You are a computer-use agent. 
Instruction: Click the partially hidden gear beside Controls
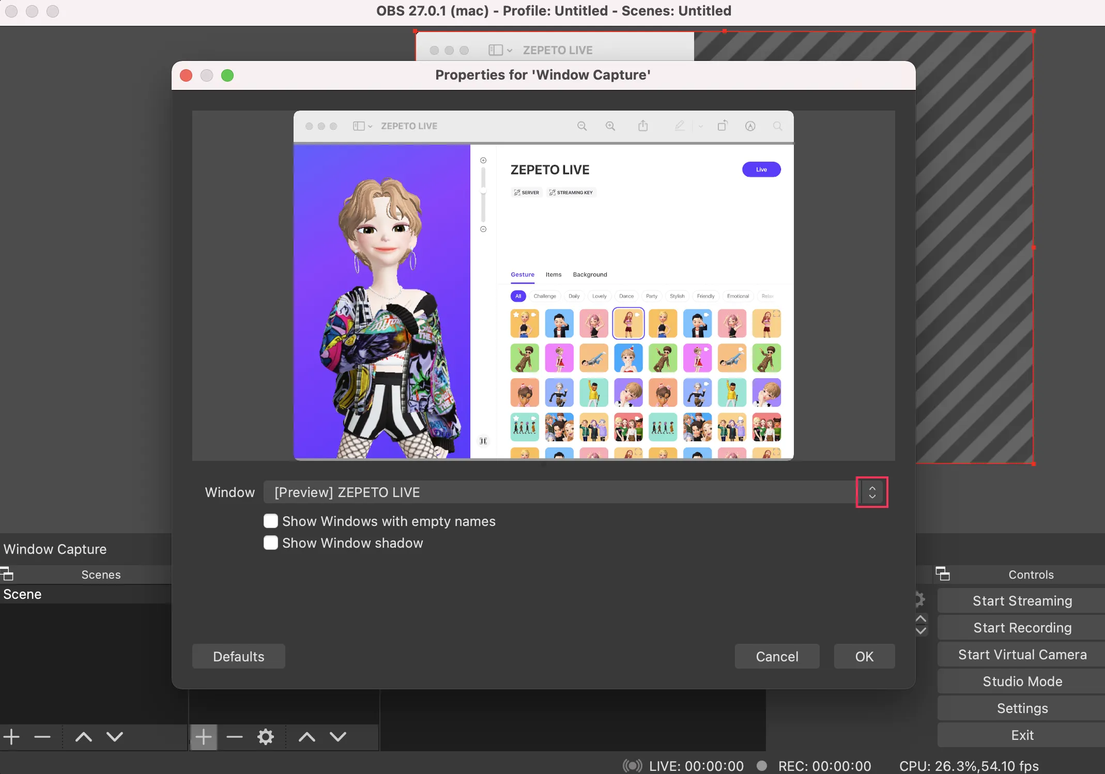coord(920,599)
